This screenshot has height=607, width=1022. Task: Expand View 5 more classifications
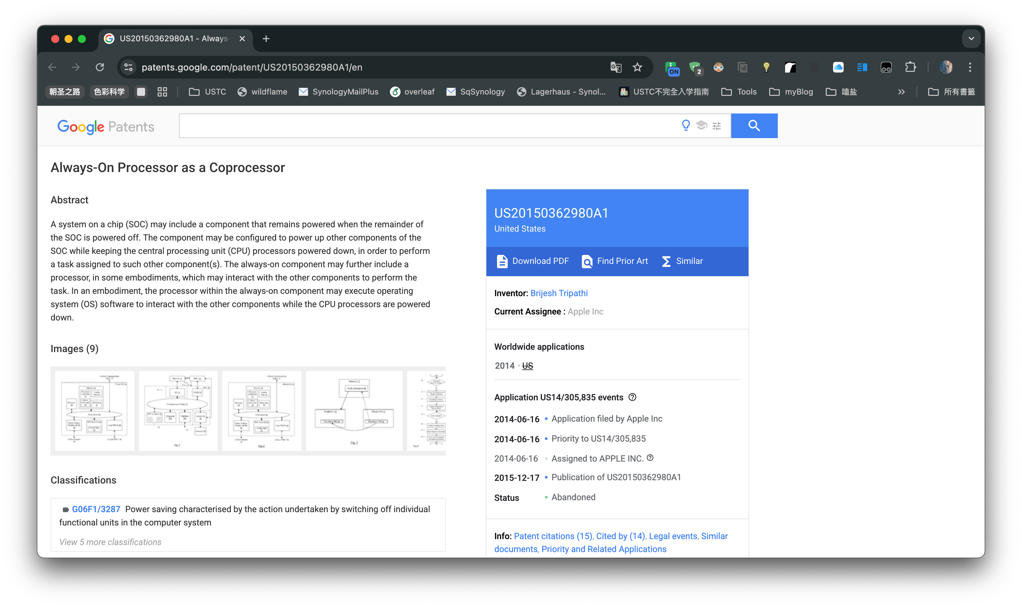[x=110, y=542]
